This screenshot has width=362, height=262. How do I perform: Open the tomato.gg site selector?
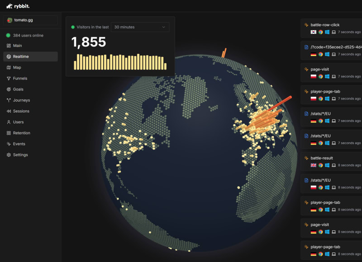tap(30, 20)
